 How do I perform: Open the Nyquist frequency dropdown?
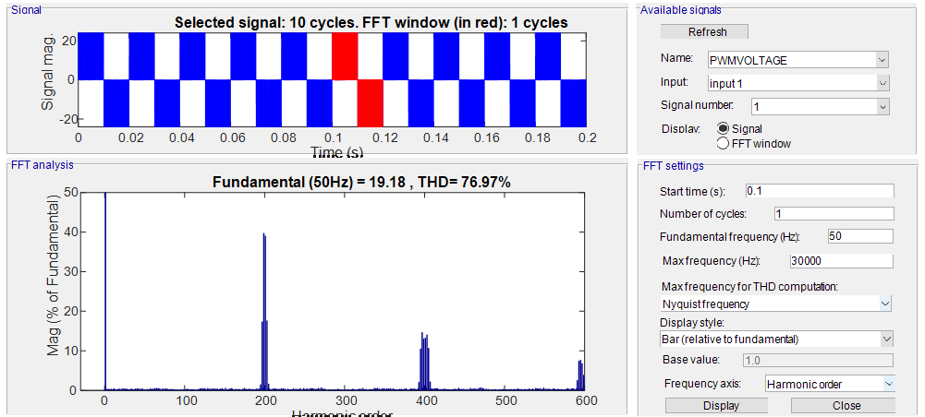[776, 304]
